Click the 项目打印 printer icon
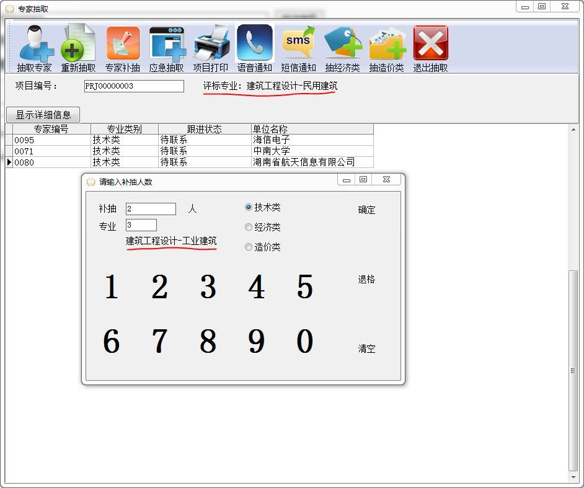This screenshot has height=488, width=584. (x=210, y=48)
